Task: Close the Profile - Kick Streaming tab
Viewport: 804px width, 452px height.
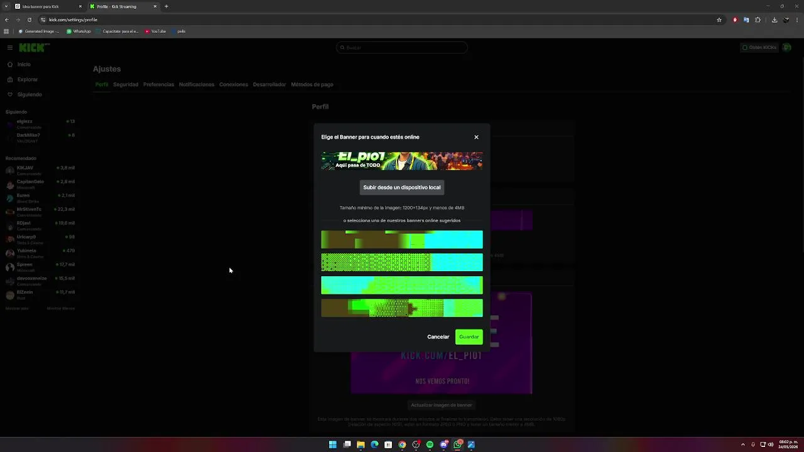Action: (x=155, y=6)
